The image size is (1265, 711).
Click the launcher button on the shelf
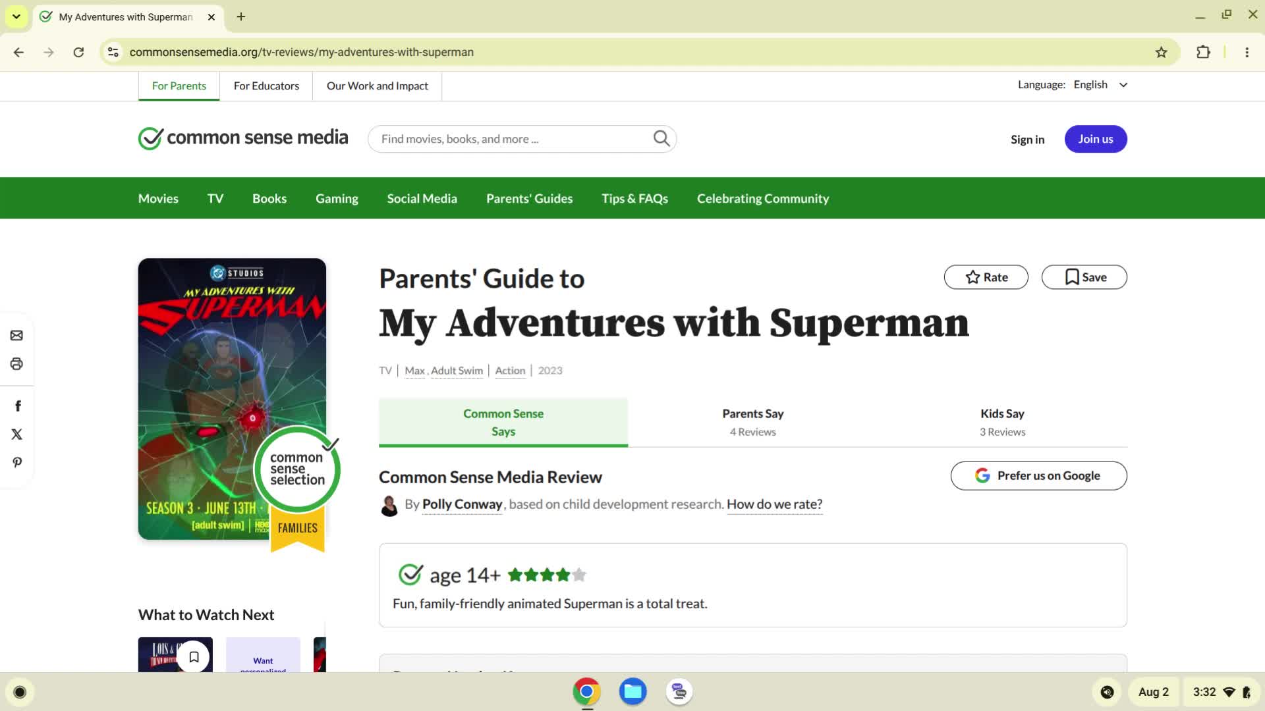coord(20,692)
